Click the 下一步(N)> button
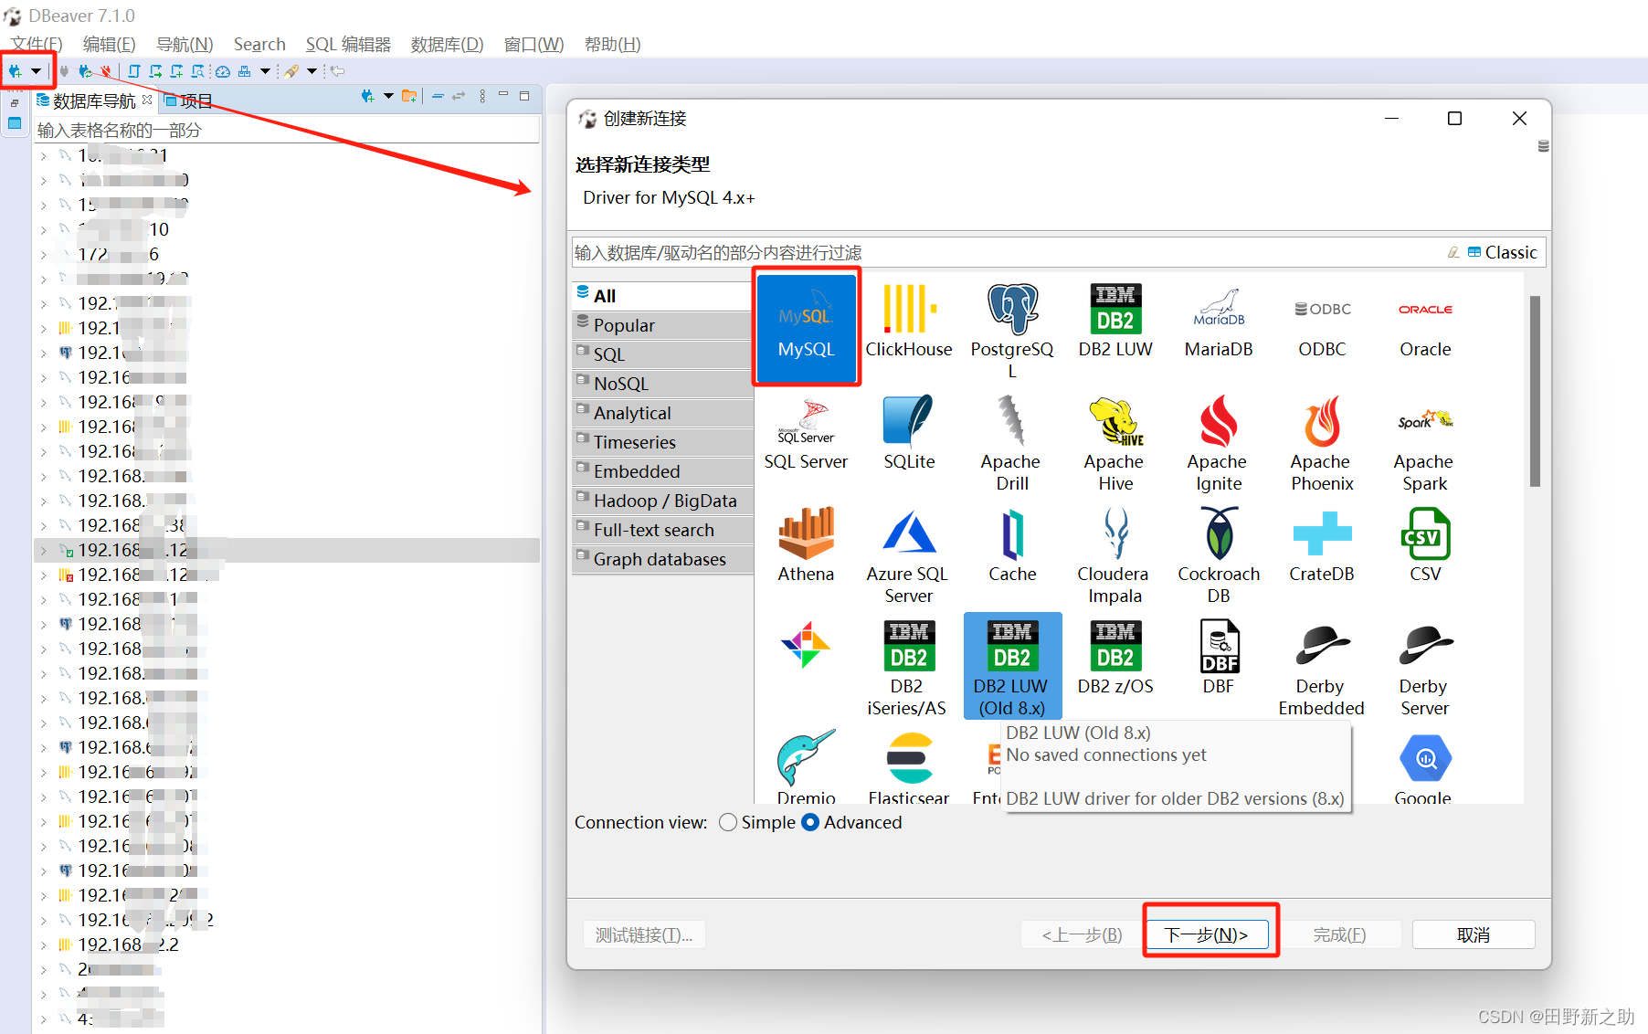 click(x=1206, y=934)
